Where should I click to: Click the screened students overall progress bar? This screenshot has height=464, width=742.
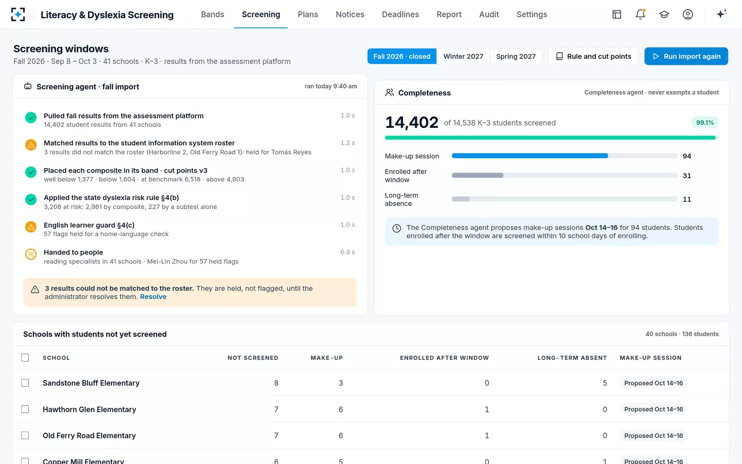(551, 138)
